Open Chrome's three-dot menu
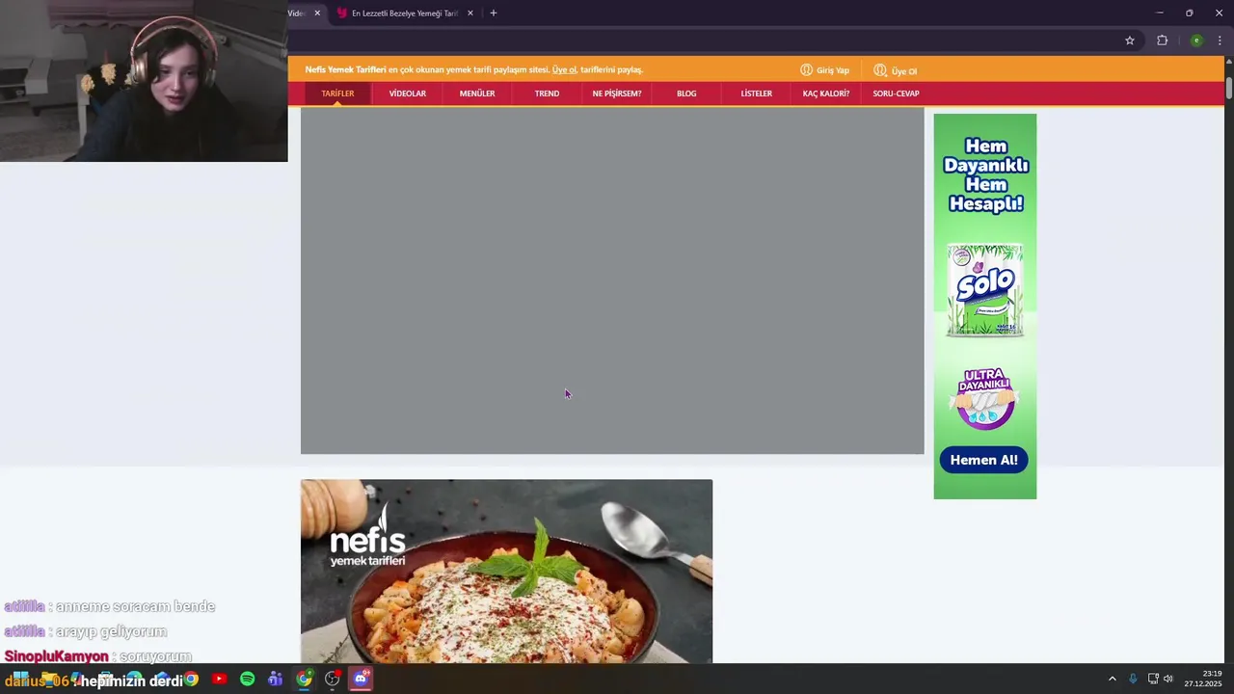 coord(1220,40)
